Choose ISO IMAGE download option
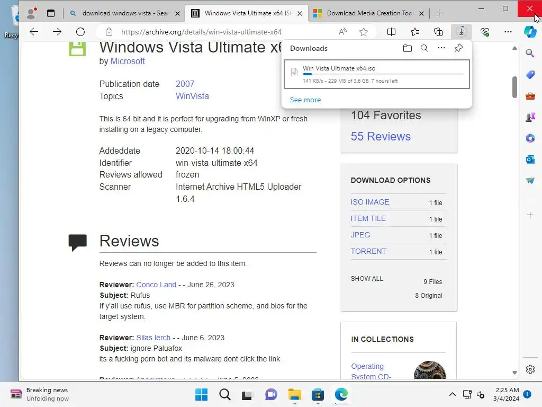The image size is (542, 407). pos(370,202)
